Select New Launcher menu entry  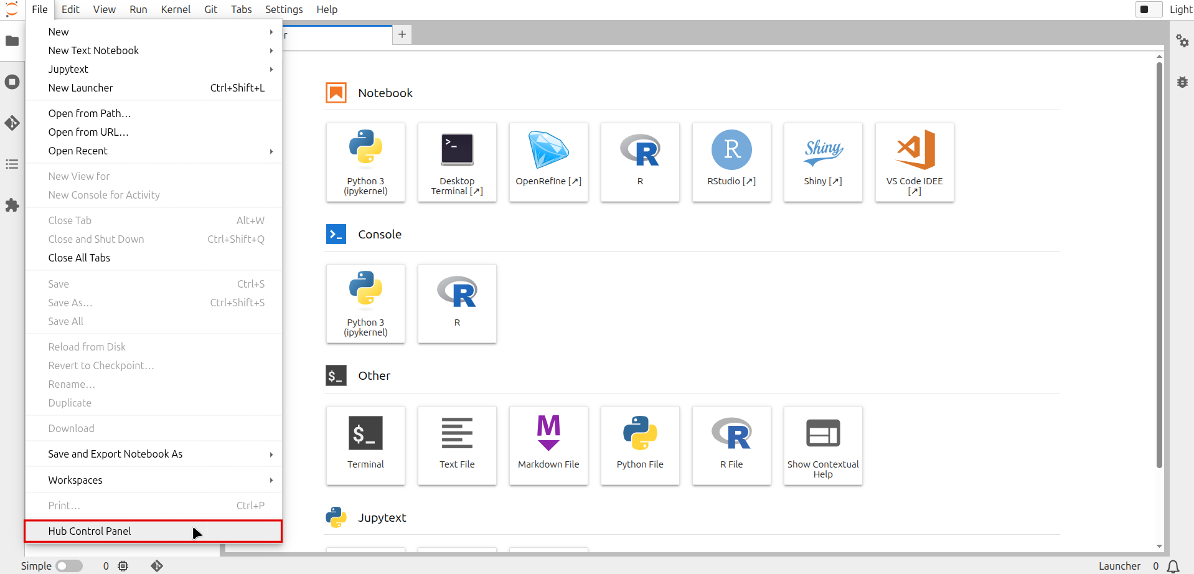[x=153, y=88]
